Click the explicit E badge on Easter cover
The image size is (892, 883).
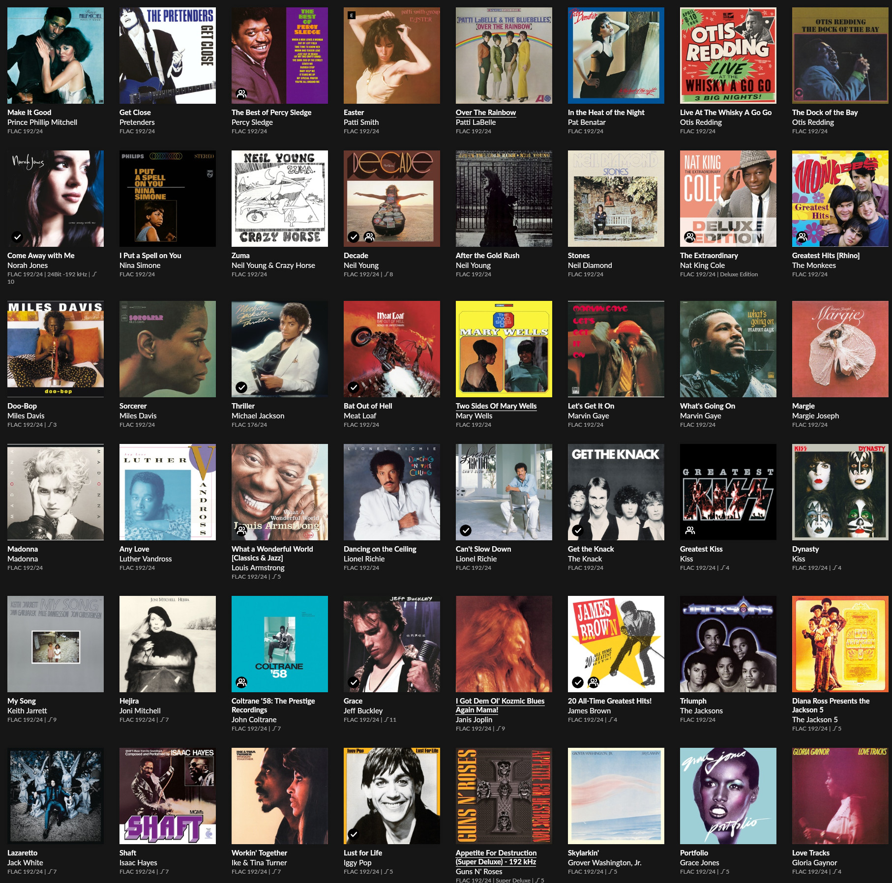click(352, 16)
